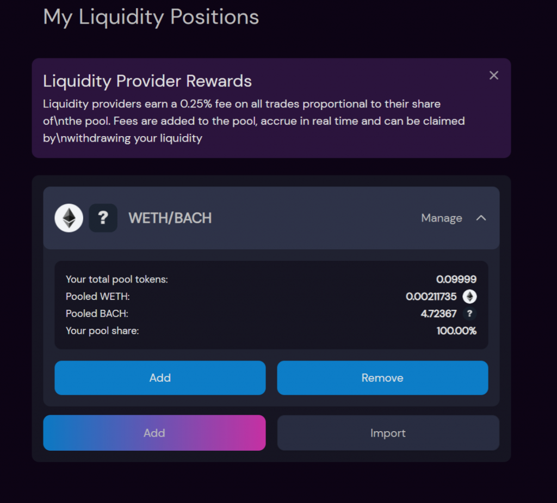Click the Your pool share label
The width and height of the screenshot is (557, 503).
coord(102,331)
